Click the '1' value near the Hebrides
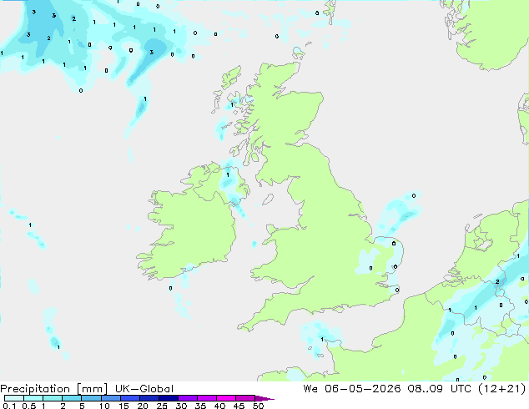The image size is (529, 409). [x=232, y=105]
